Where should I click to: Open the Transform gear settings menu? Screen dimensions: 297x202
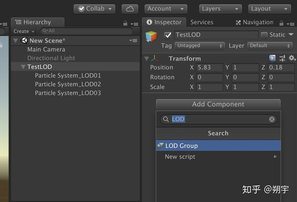292,58
